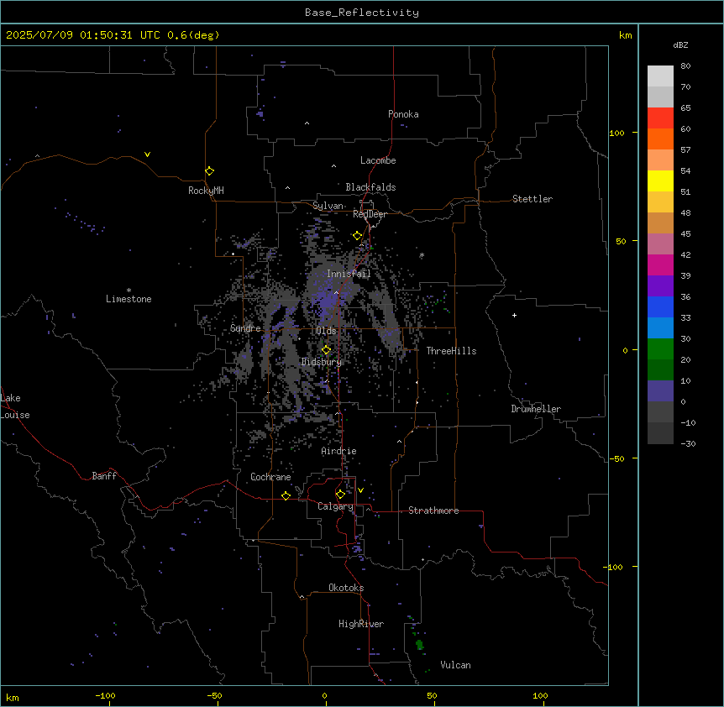Click the yellow v marker northeast of Calgary

(360, 490)
